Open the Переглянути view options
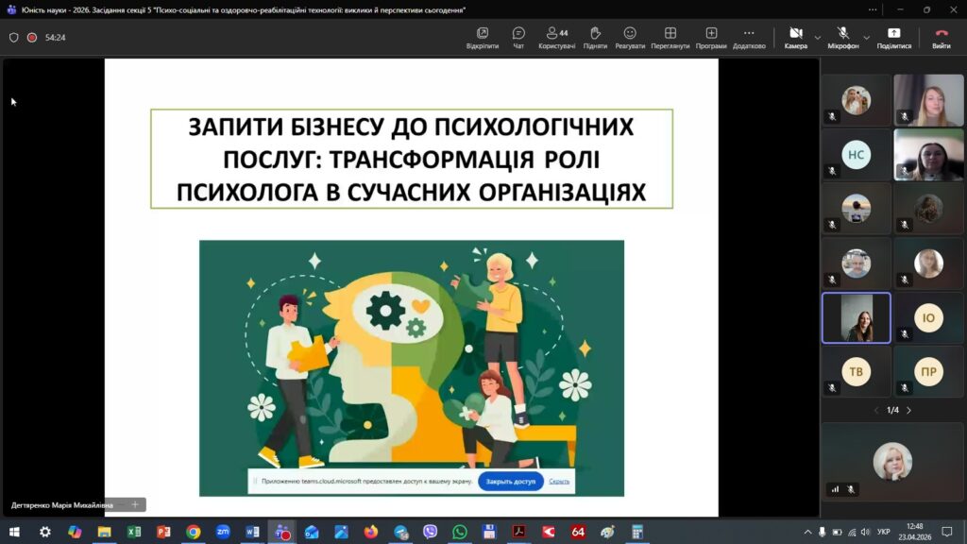Viewport: 967px width, 544px height. (670, 38)
